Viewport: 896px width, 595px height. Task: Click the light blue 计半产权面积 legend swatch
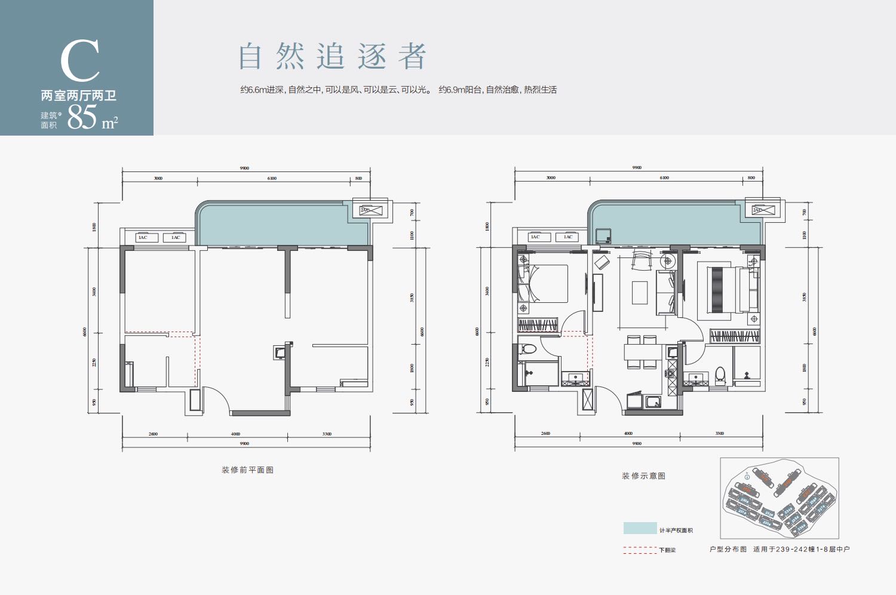click(640, 528)
